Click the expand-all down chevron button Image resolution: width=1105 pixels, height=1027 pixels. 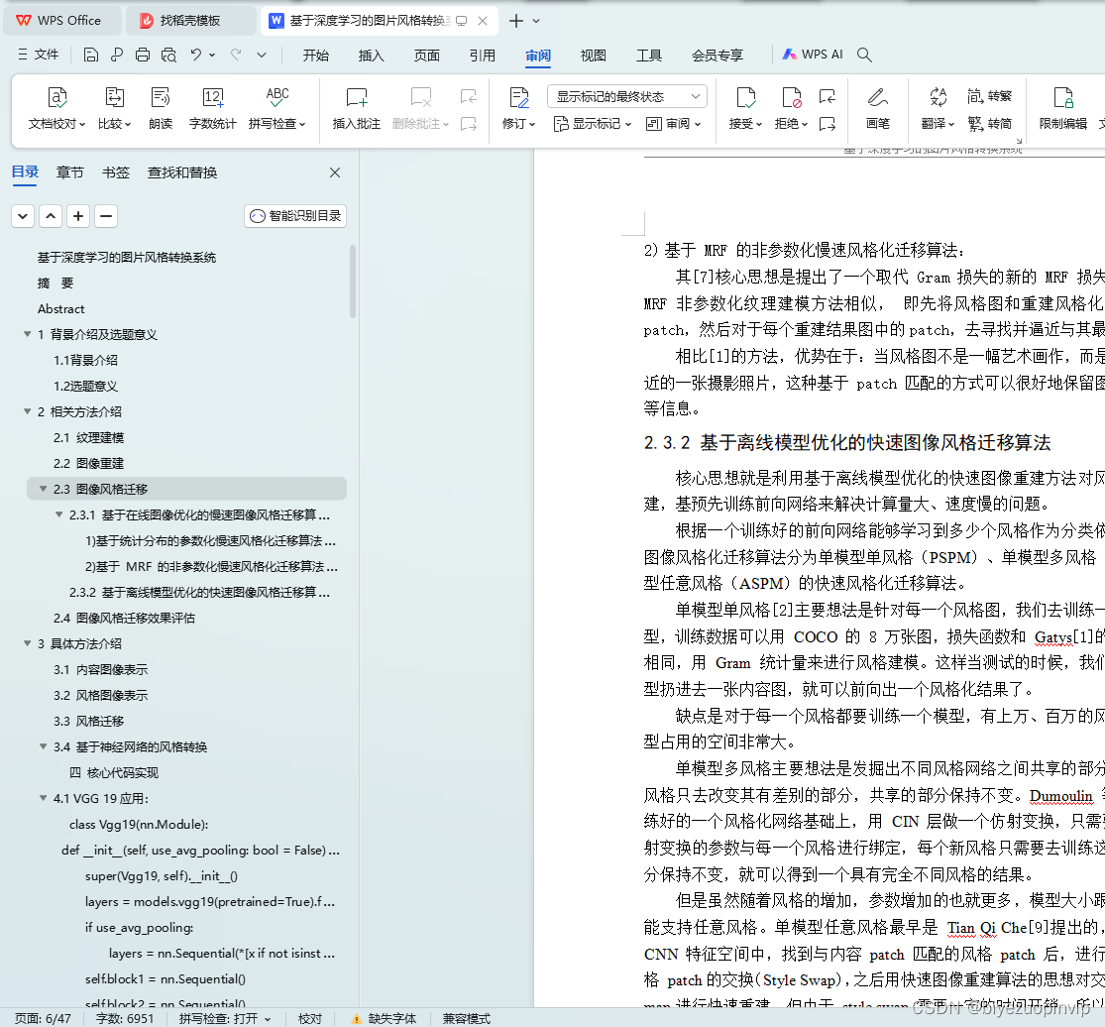tap(23, 216)
